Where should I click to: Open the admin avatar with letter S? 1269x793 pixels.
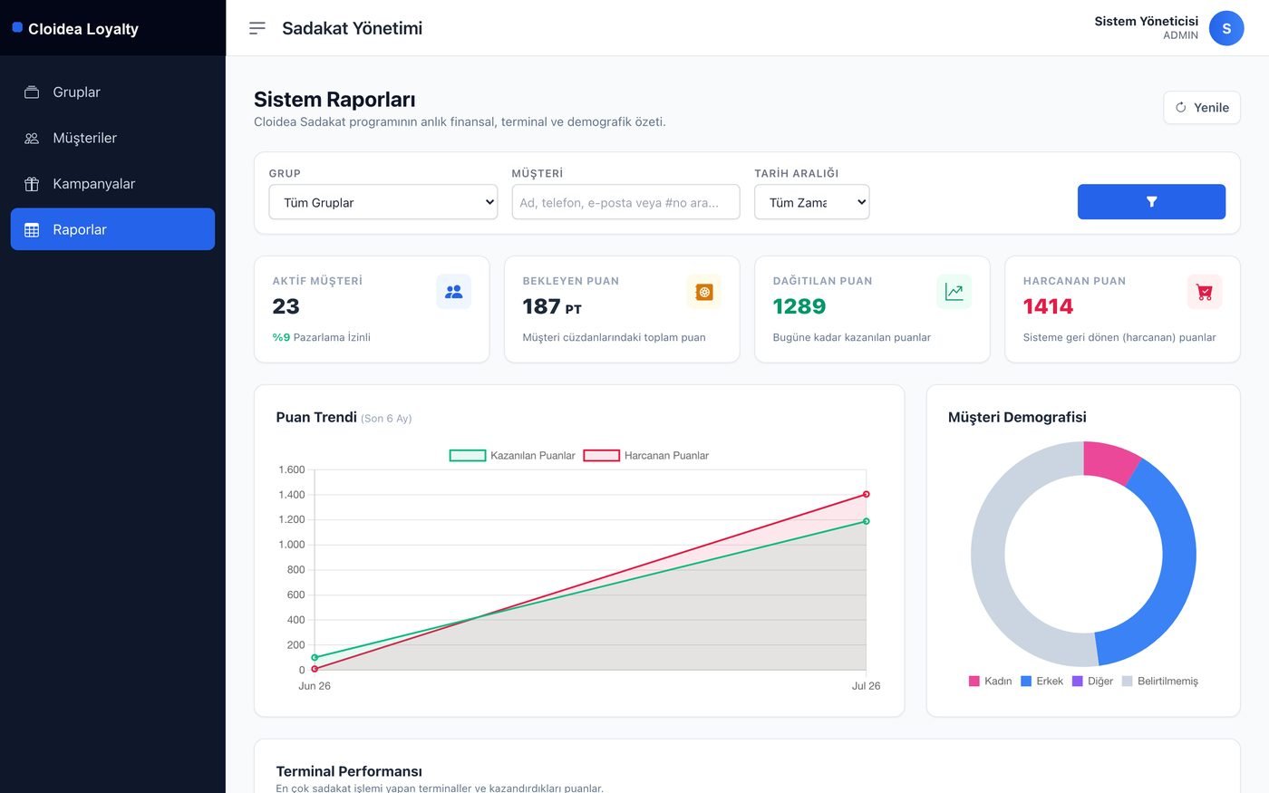tap(1226, 28)
